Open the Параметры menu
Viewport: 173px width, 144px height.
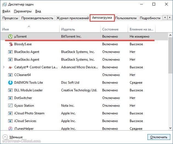click(x=23, y=11)
